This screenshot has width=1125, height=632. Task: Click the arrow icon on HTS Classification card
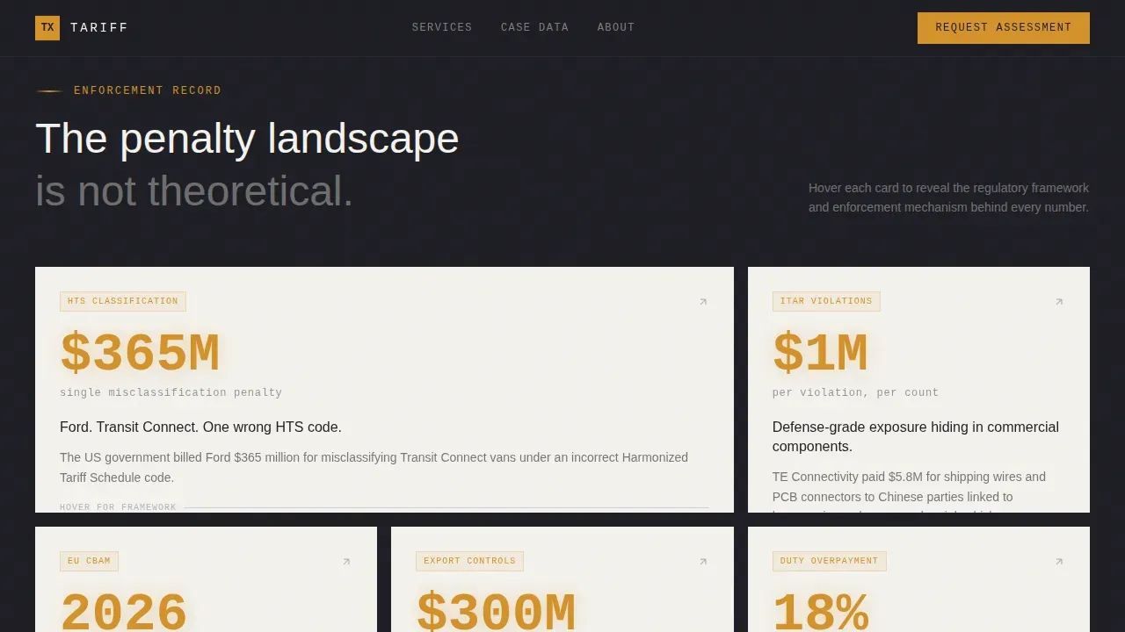tap(703, 302)
